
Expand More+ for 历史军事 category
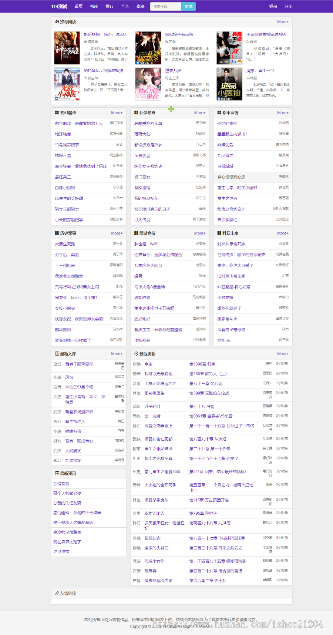[x=117, y=233]
